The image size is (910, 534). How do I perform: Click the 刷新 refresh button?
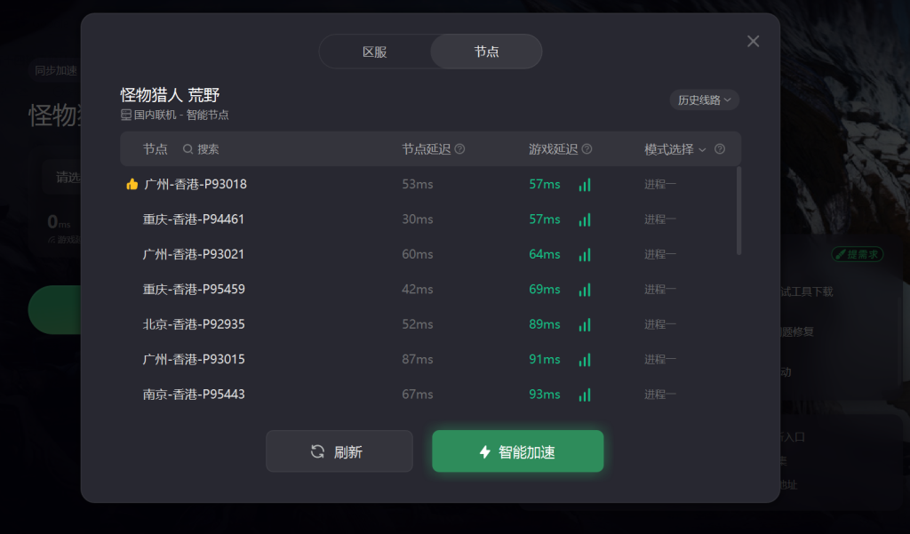click(x=339, y=451)
